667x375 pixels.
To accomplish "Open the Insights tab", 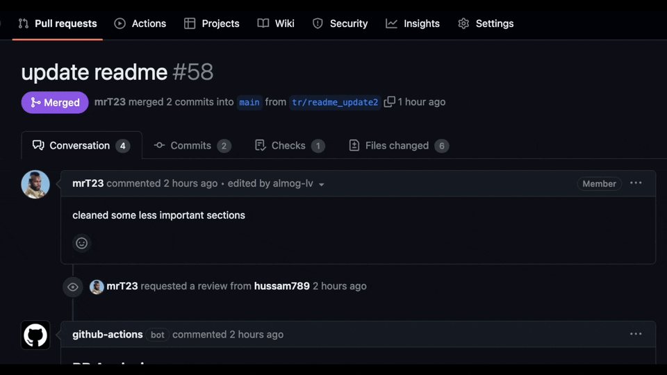I will tap(413, 24).
